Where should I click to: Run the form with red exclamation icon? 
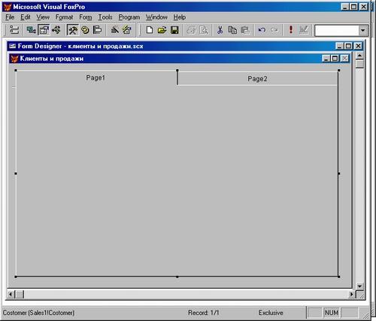coord(291,30)
